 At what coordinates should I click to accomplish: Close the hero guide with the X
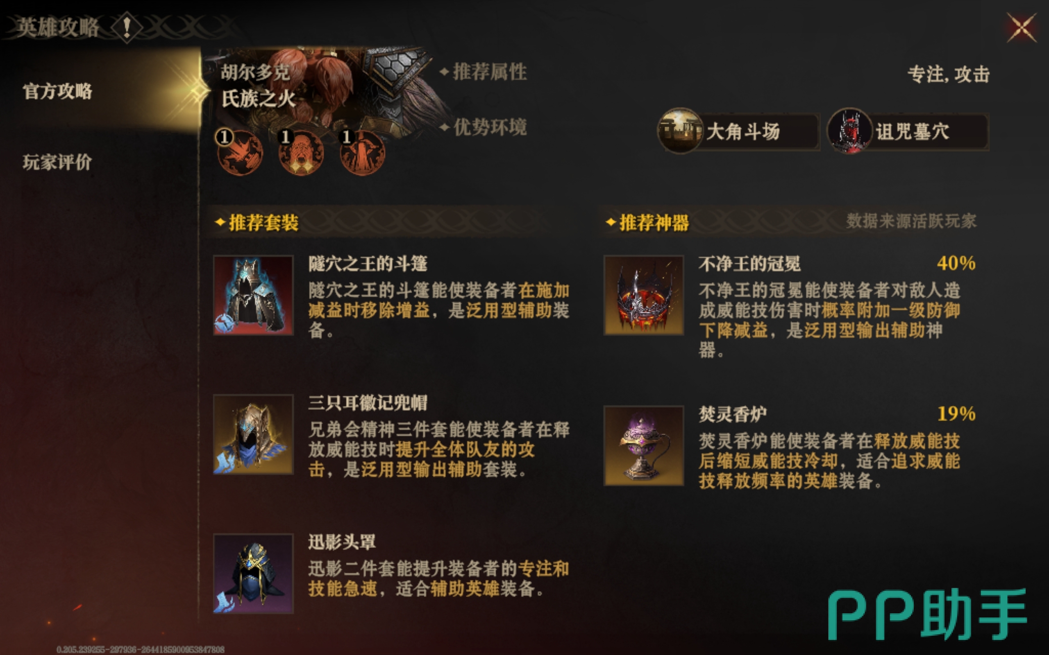[1021, 28]
